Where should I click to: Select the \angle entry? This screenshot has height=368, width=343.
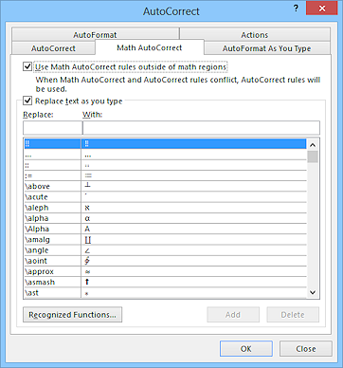[165, 250]
